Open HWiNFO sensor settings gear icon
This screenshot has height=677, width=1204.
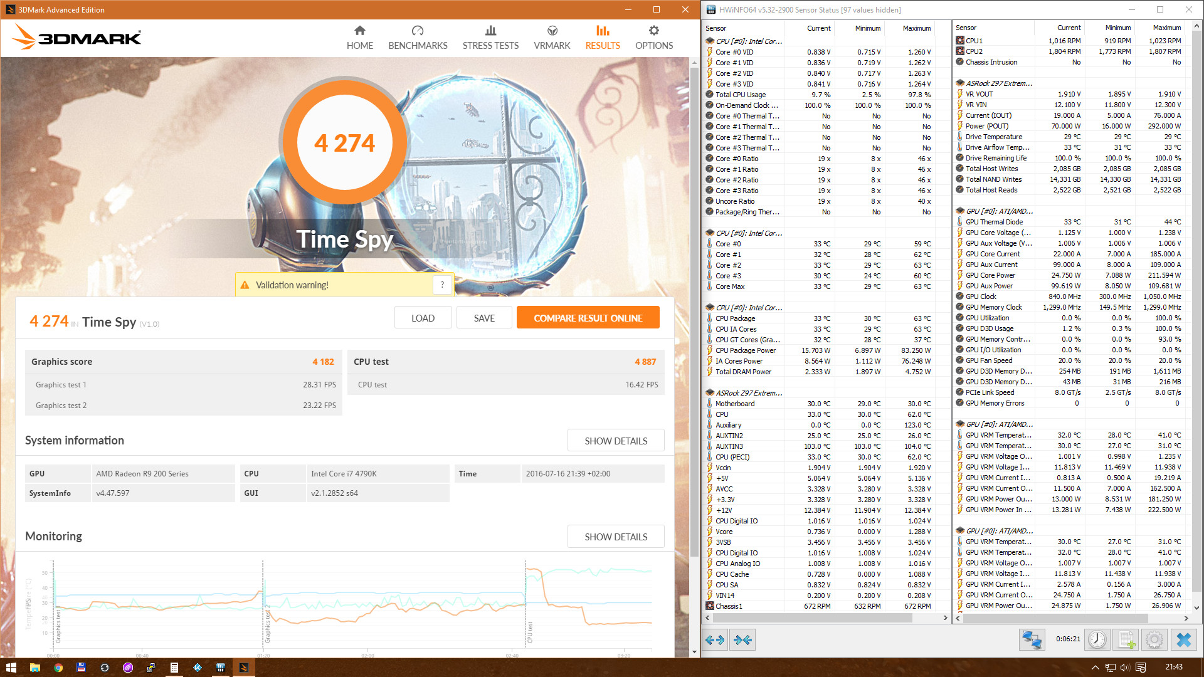[x=1154, y=639]
